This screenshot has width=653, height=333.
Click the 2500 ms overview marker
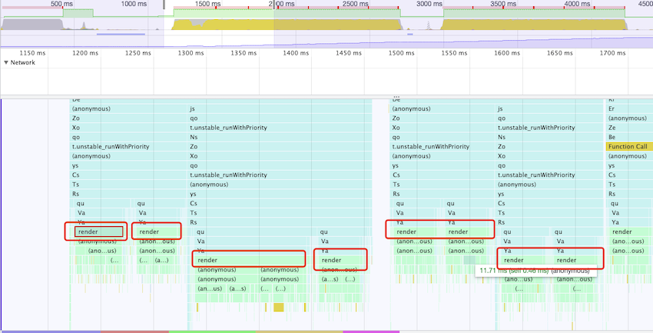355,4
